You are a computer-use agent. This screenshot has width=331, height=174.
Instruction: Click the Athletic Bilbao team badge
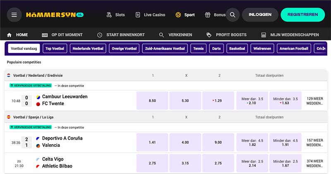tap(38, 167)
